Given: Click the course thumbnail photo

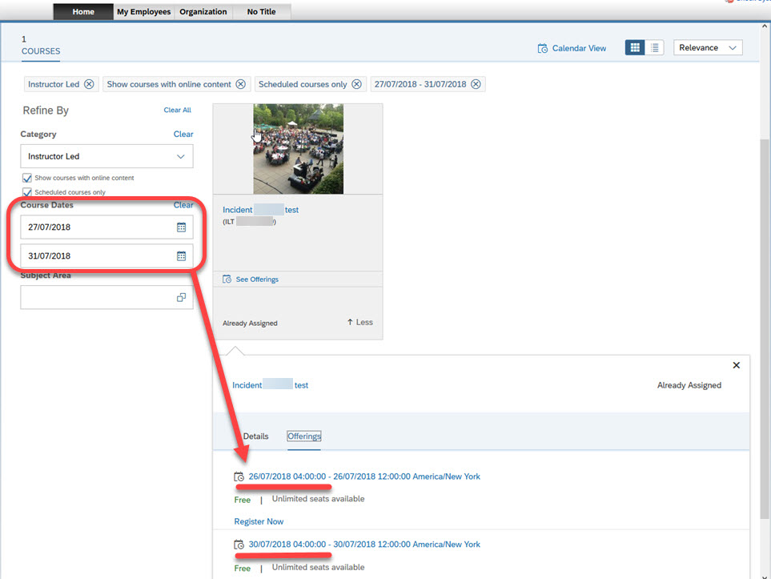Looking at the screenshot, I should (x=299, y=149).
